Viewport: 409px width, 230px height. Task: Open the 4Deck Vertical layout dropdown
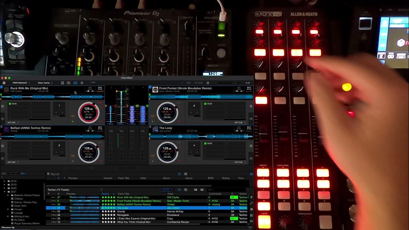pyautogui.click(x=45, y=83)
